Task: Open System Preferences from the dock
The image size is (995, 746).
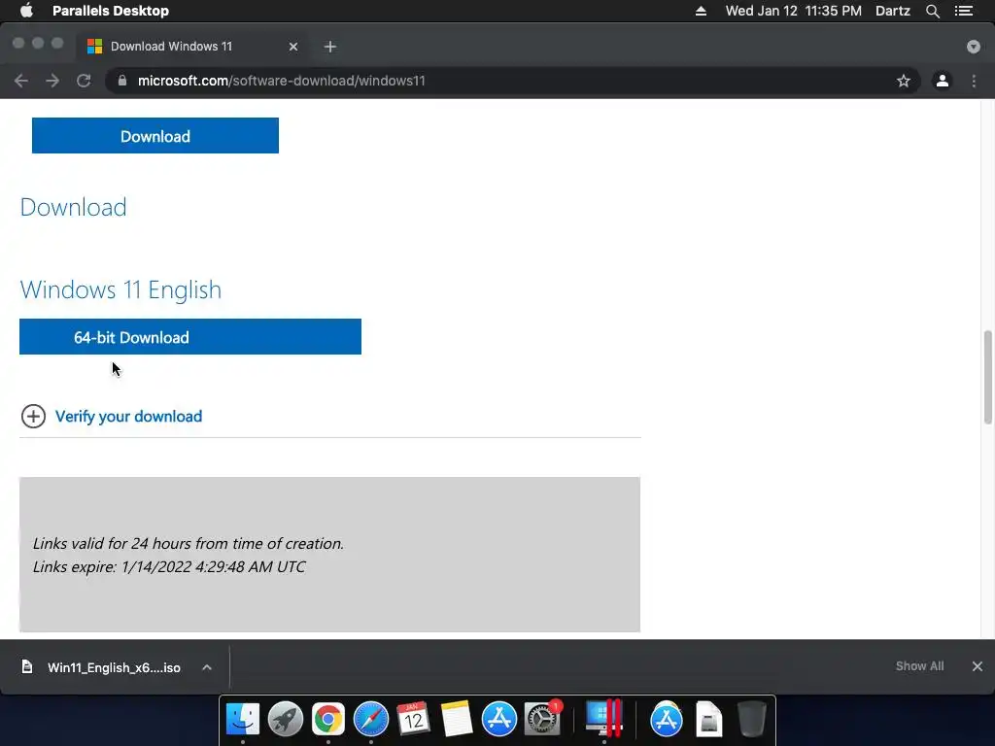Action: coord(542,719)
